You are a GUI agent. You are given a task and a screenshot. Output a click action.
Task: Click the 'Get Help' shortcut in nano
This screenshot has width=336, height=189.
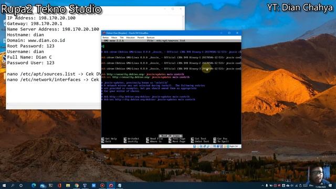109,139
